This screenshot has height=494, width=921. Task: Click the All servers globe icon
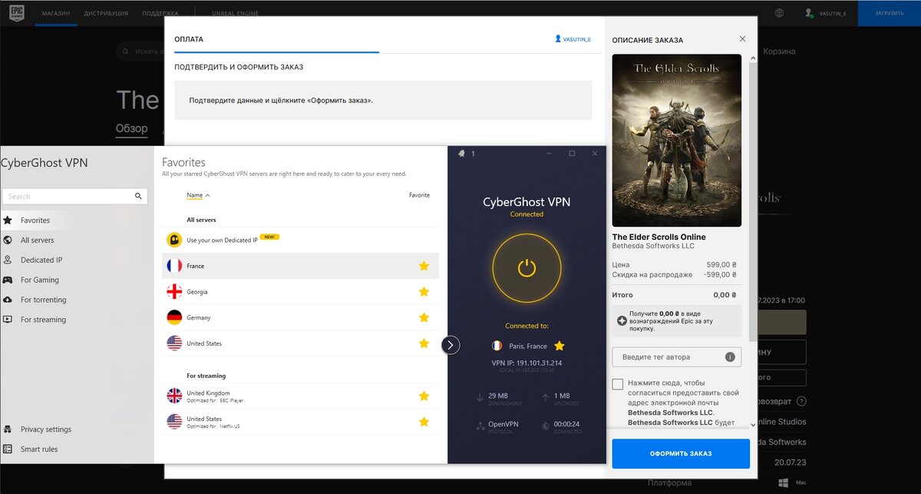tap(8, 240)
